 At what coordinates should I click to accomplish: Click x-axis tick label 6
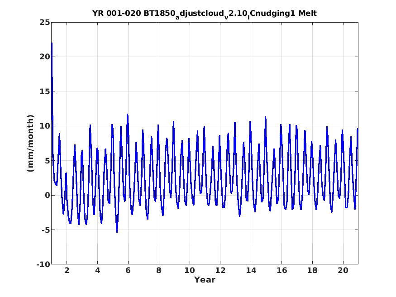pos(128,270)
